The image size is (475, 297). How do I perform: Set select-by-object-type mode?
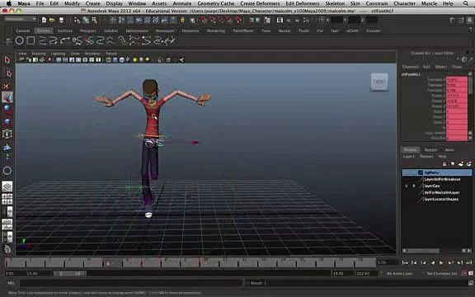[x=86, y=20]
